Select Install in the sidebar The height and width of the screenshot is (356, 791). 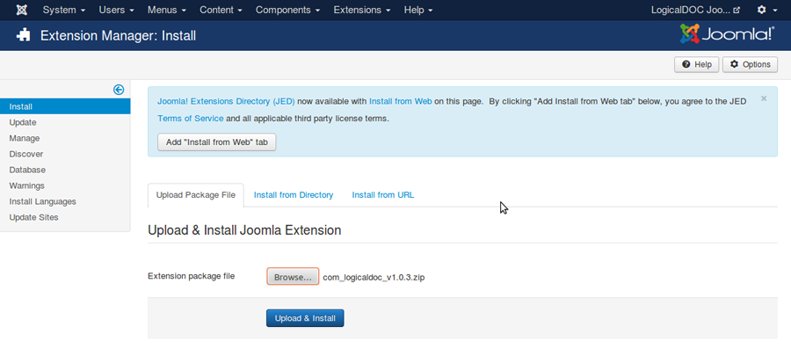(x=65, y=106)
